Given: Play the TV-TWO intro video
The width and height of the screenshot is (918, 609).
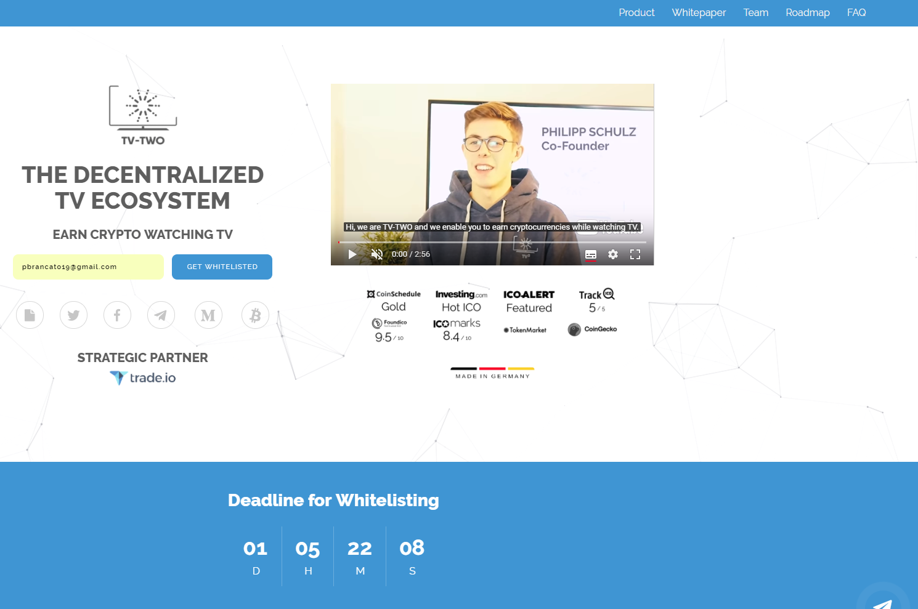Looking at the screenshot, I should (352, 254).
